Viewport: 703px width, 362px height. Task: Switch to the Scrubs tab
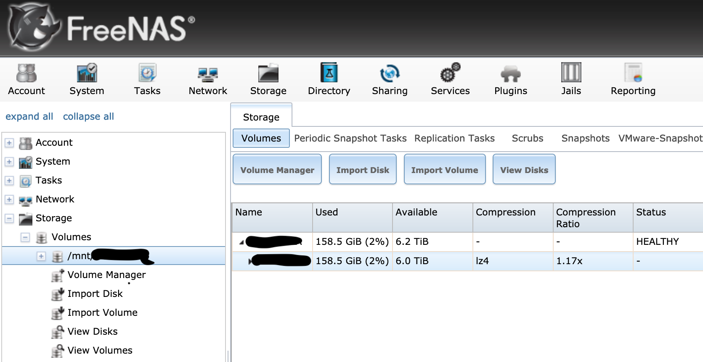[528, 138]
